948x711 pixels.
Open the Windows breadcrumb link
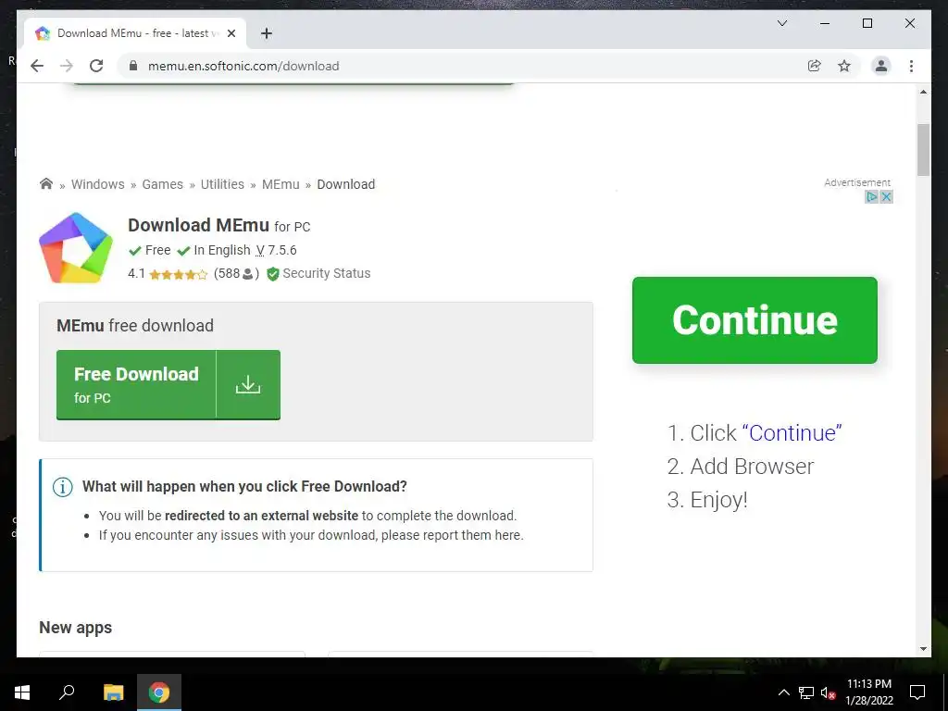[97, 184]
